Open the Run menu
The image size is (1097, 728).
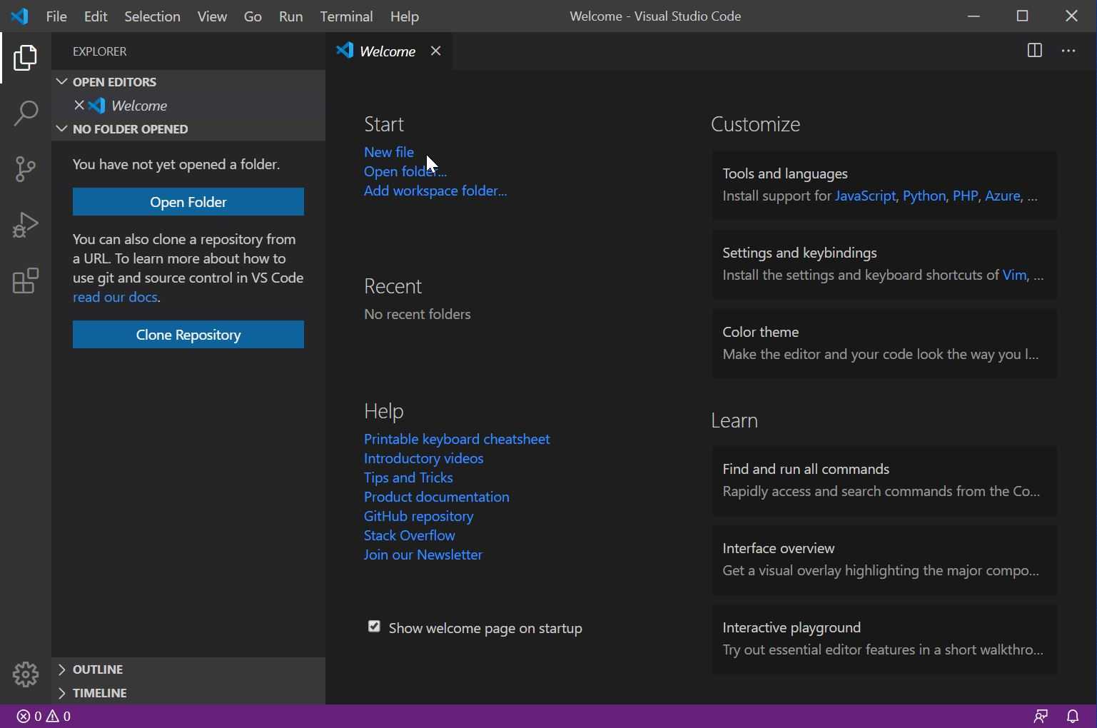click(290, 16)
